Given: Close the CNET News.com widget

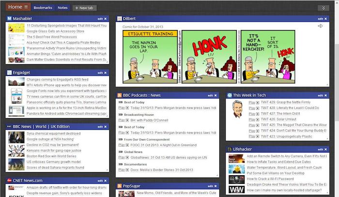Looking at the screenshot, I should coord(105,181).
